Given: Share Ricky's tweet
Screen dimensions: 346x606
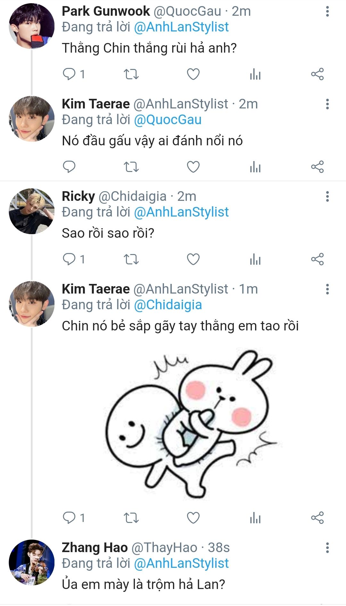Looking at the screenshot, I should coord(317,260).
